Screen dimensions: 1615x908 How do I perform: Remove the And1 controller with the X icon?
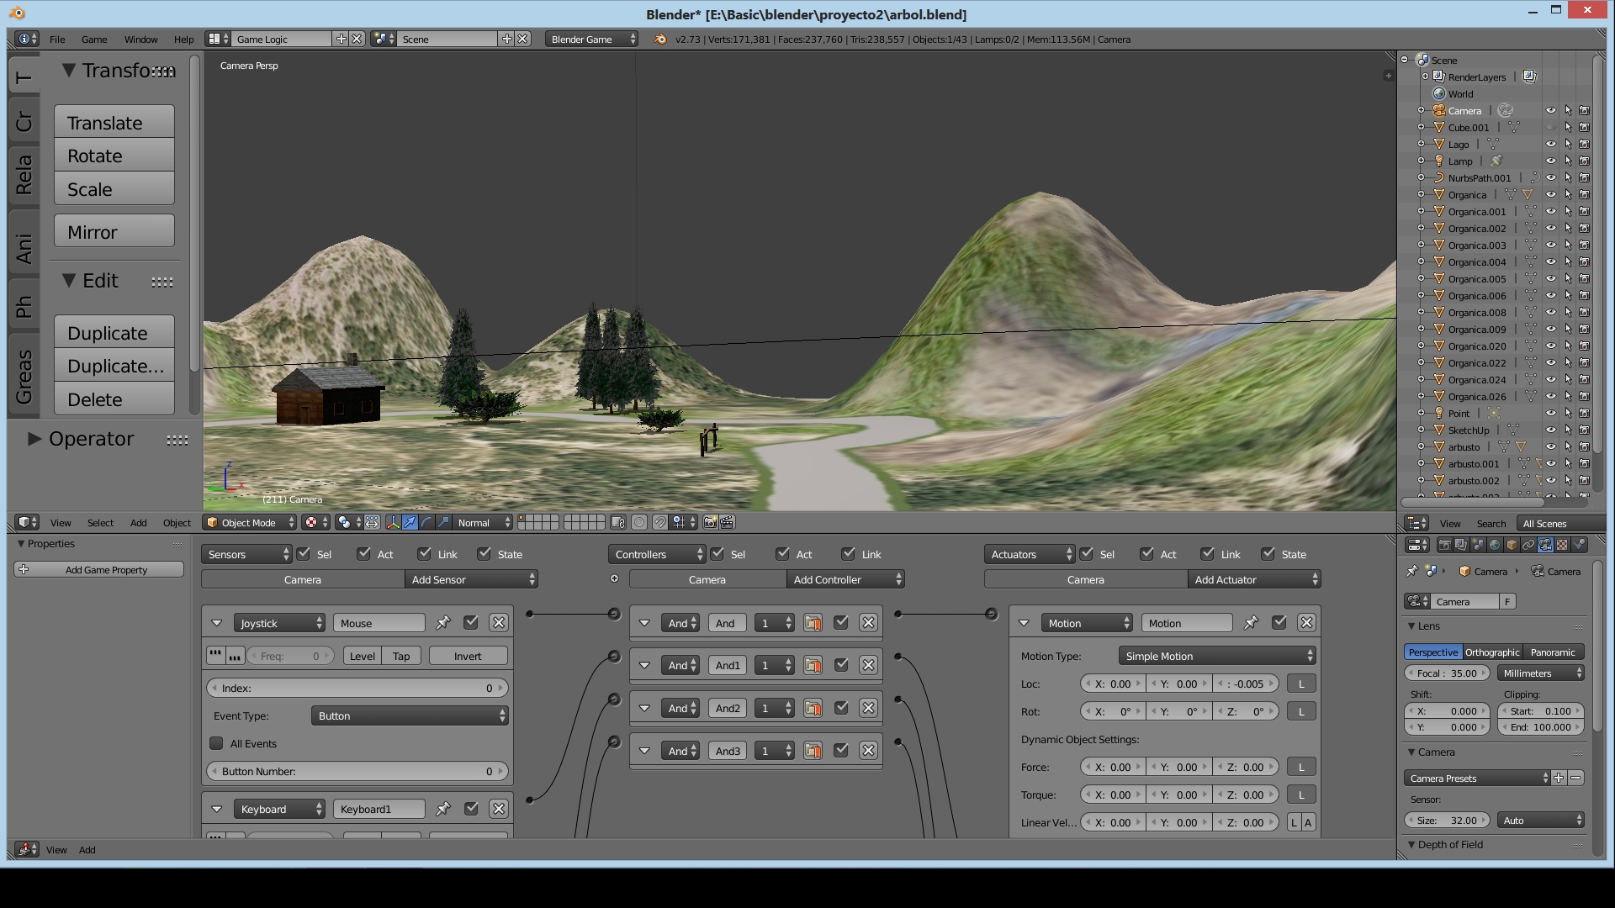click(x=868, y=665)
